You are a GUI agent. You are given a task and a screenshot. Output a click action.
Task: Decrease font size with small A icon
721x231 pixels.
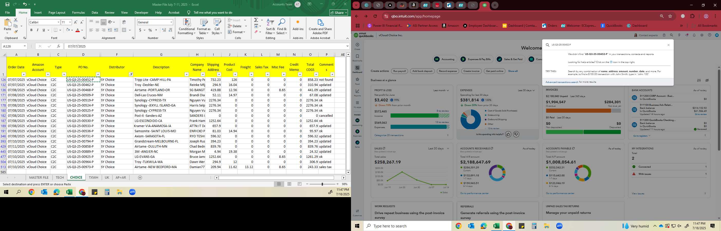point(82,22)
